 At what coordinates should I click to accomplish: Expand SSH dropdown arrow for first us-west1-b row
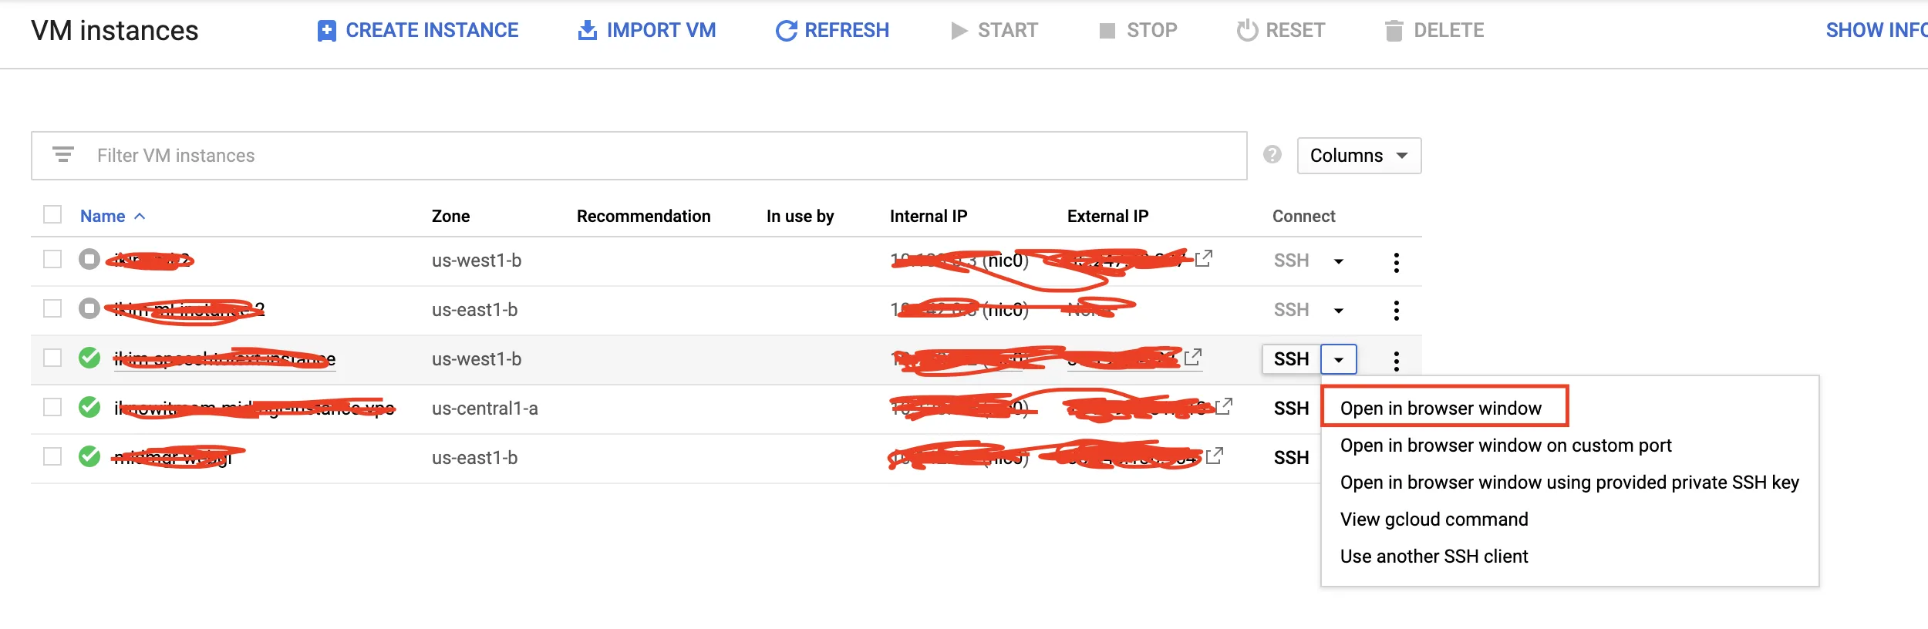coord(1339,261)
